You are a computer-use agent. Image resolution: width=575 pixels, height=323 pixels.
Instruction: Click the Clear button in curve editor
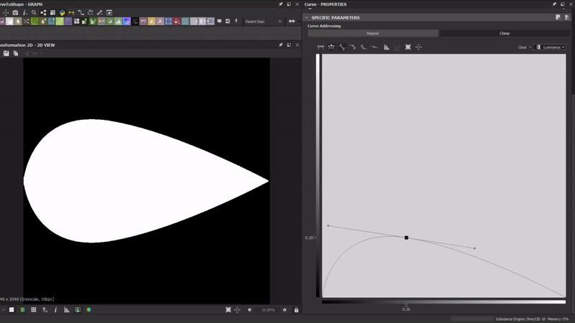523,47
